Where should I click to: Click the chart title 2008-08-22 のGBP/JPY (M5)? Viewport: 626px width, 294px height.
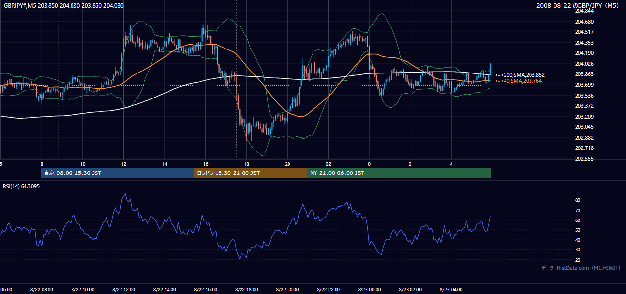coord(578,5)
